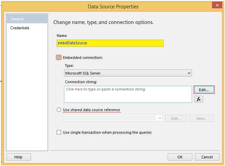Click the Help button

pyautogui.click(x=18, y=157)
